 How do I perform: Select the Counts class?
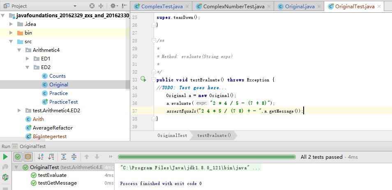click(x=57, y=76)
